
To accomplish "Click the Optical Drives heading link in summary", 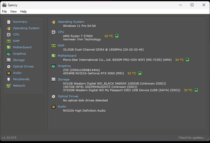I will click(68, 97).
